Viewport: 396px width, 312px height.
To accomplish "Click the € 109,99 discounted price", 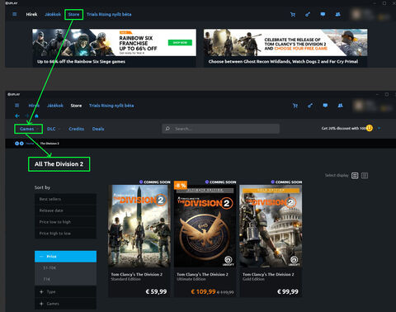I will pyautogui.click(x=203, y=291).
